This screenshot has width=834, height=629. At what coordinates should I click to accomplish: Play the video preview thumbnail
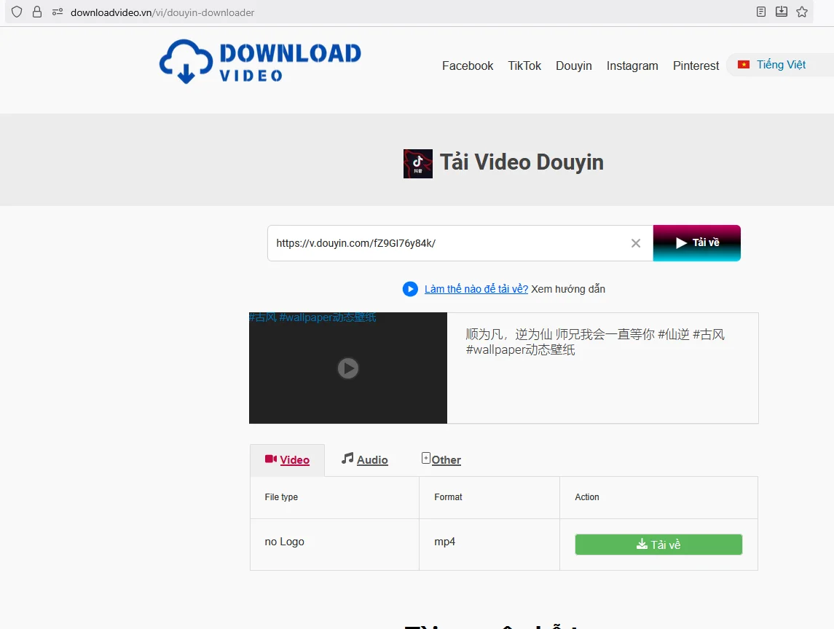coord(347,368)
